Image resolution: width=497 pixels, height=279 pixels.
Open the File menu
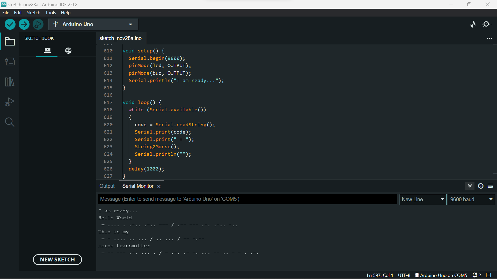[x=6, y=13]
